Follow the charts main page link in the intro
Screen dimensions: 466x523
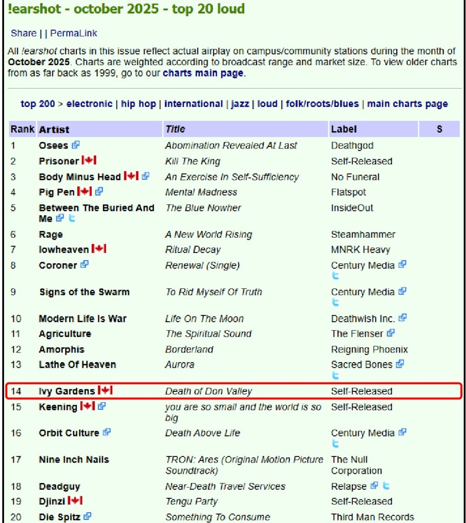[203, 73]
